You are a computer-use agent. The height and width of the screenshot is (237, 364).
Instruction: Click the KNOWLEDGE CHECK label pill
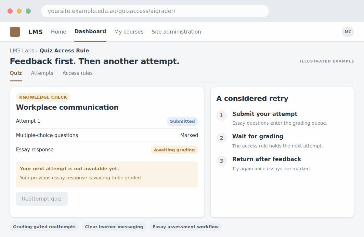43,97
